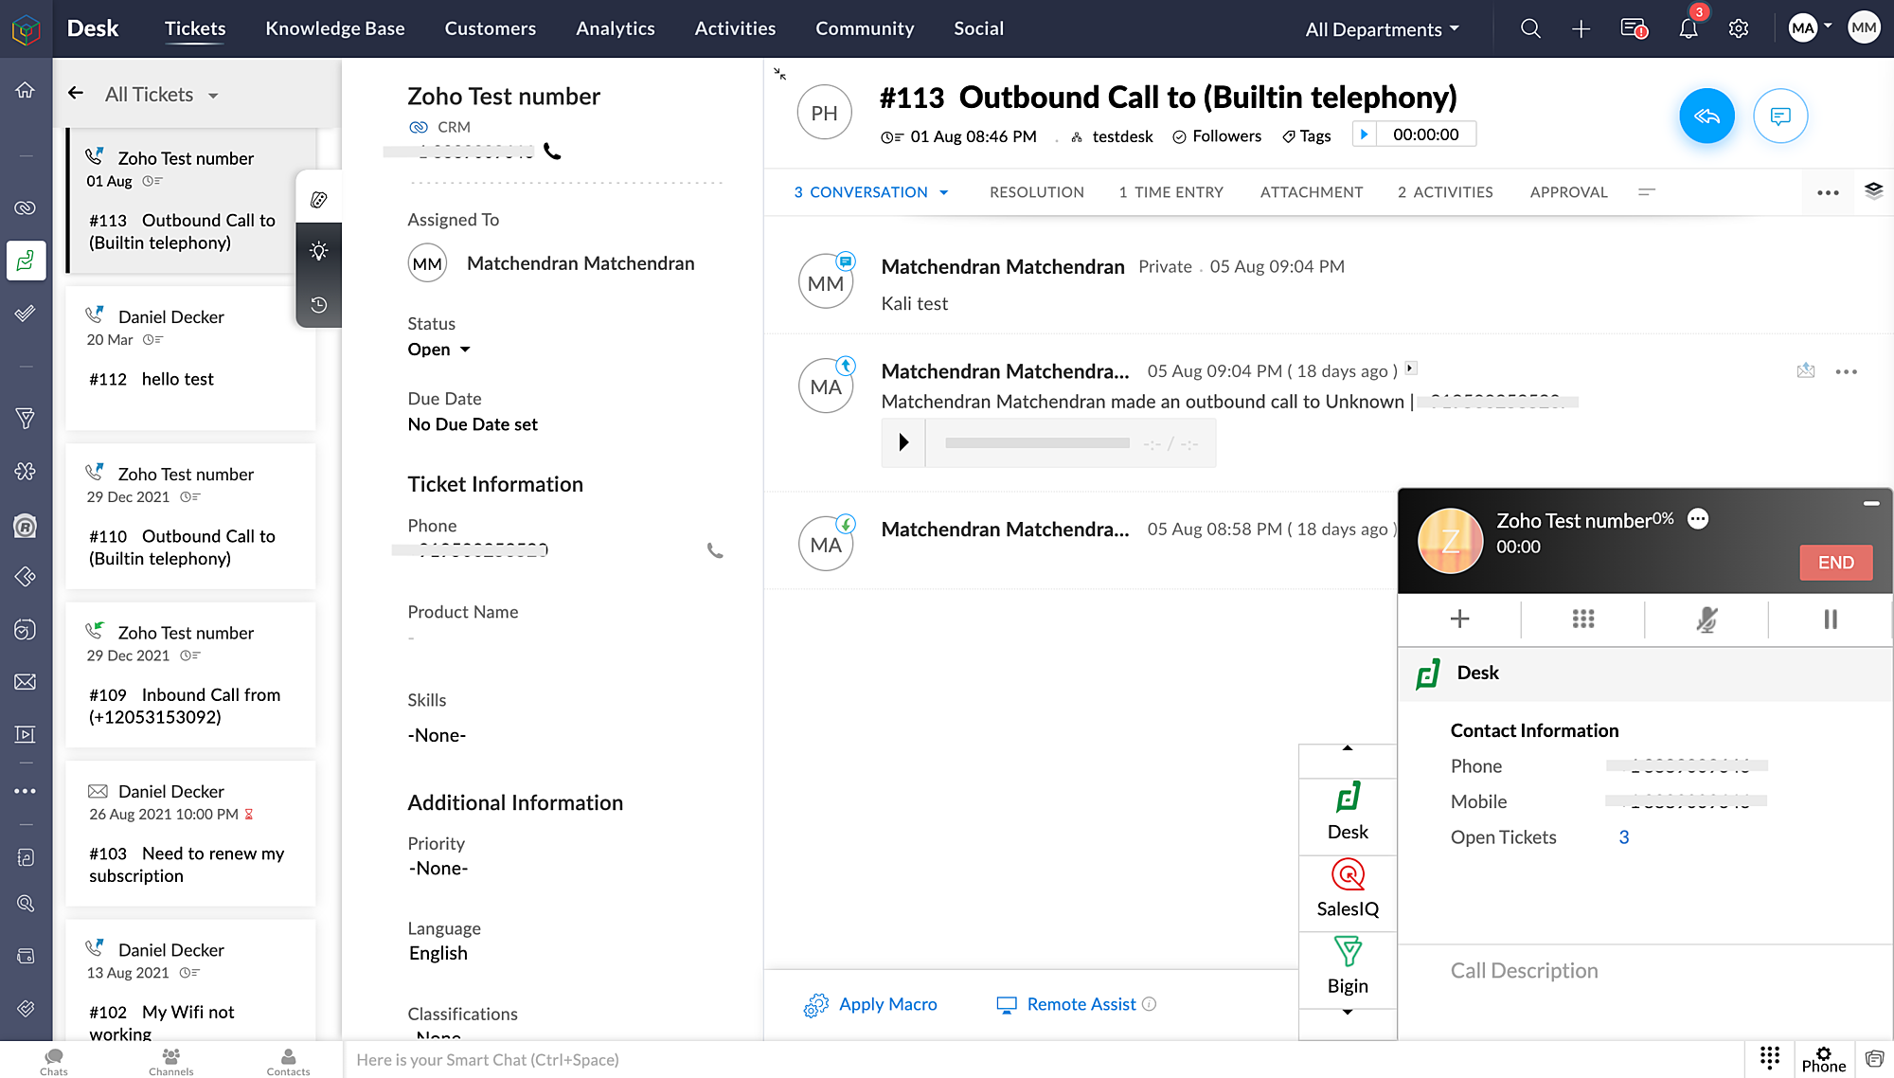Viewport: 1894px width, 1078px height.
Task: Open the layers icon at right of tabs
Action: click(1873, 190)
